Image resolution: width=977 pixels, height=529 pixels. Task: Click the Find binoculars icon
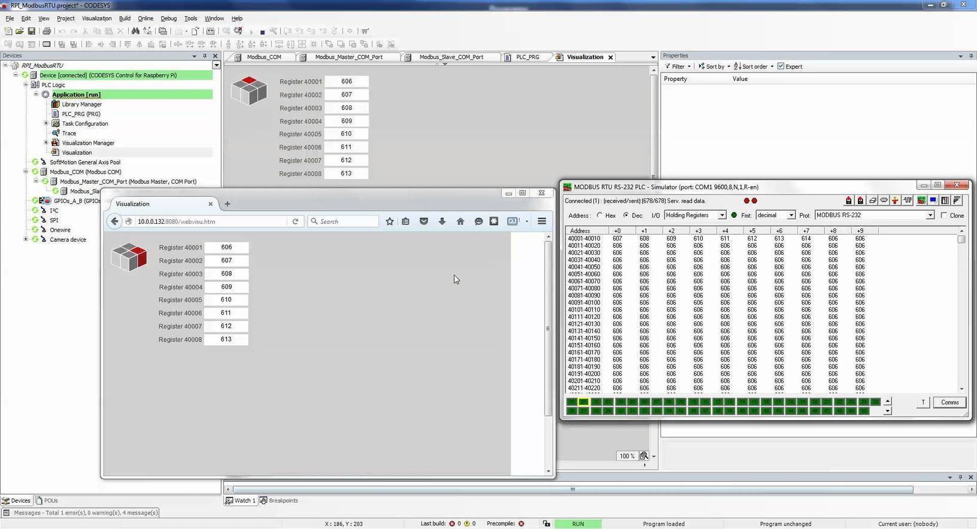(x=135, y=31)
